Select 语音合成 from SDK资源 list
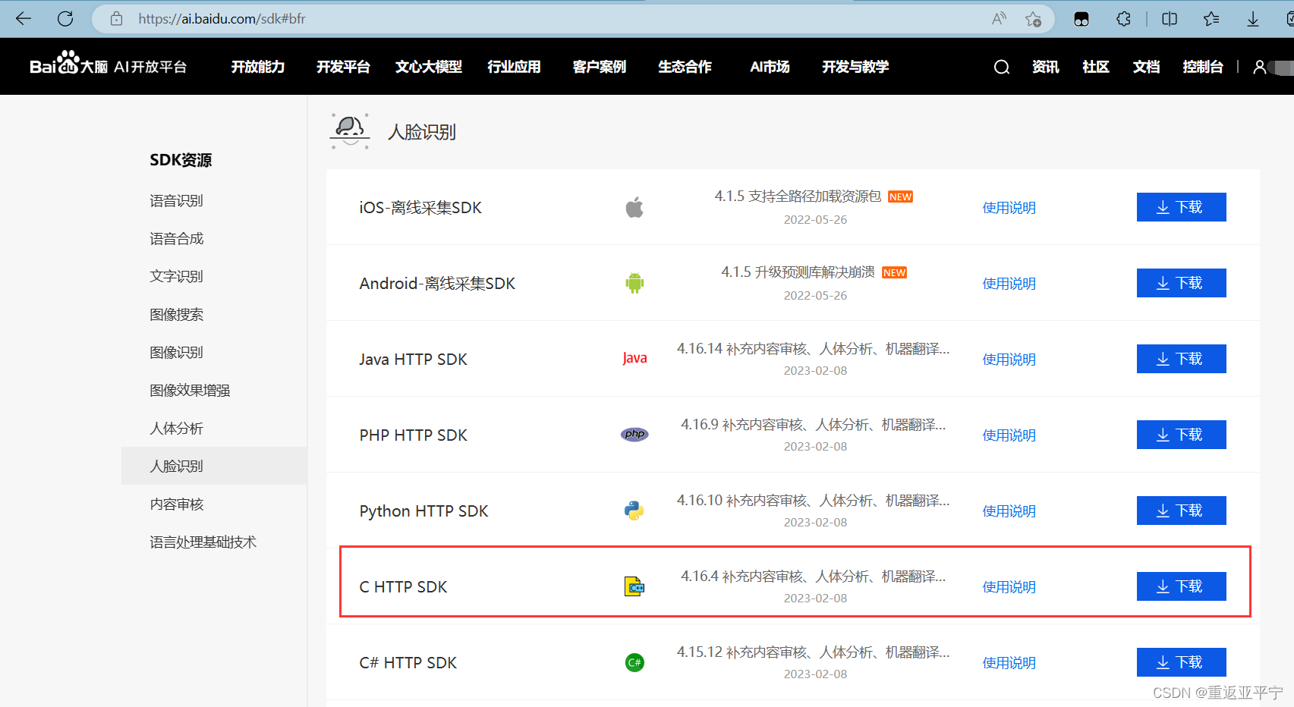Image resolution: width=1294 pixels, height=707 pixels. coord(176,238)
